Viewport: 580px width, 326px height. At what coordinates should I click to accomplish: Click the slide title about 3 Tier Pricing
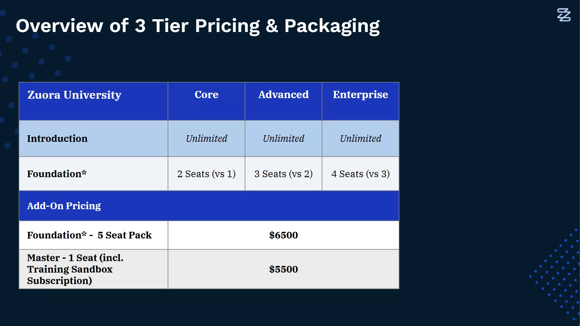(198, 26)
